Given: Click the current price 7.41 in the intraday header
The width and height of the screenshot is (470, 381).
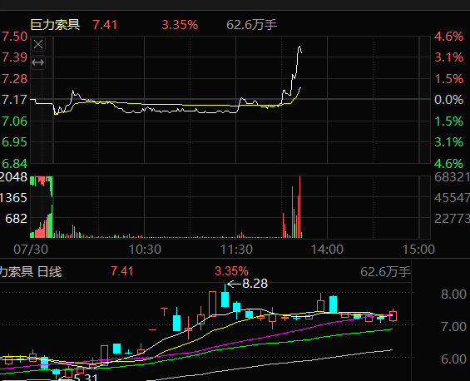Looking at the screenshot, I should click(105, 25).
